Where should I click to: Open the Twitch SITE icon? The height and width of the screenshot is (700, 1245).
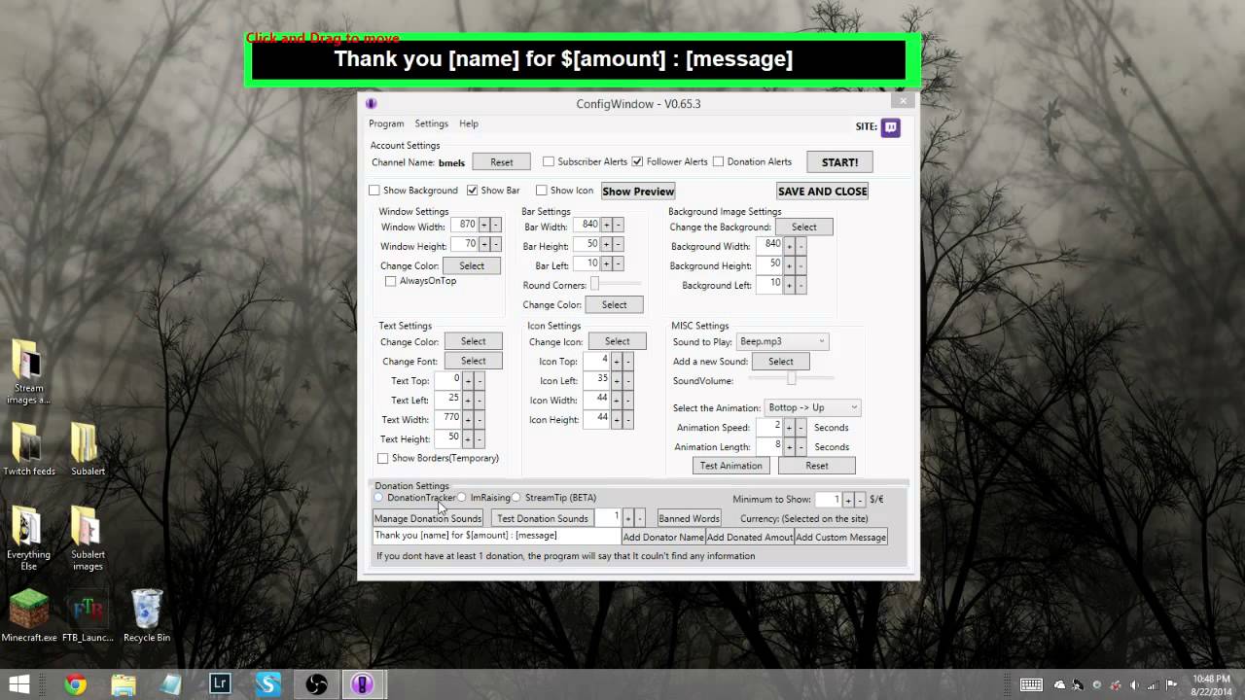click(x=890, y=127)
